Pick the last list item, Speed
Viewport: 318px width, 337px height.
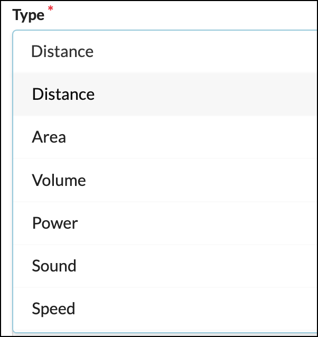coord(53,308)
